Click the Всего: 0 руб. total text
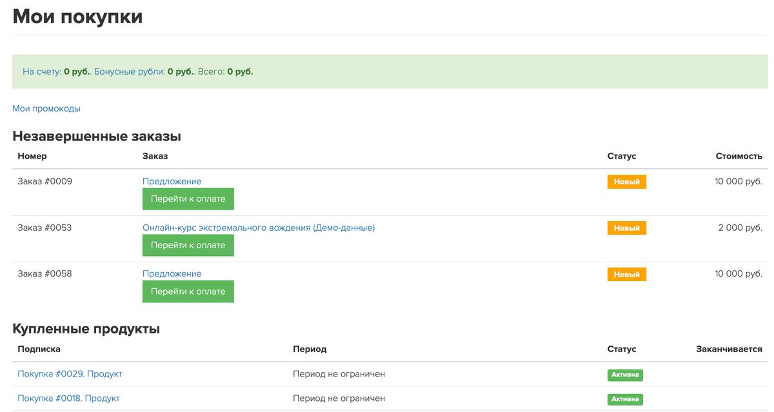774x412 pixels. coord(226,72)
